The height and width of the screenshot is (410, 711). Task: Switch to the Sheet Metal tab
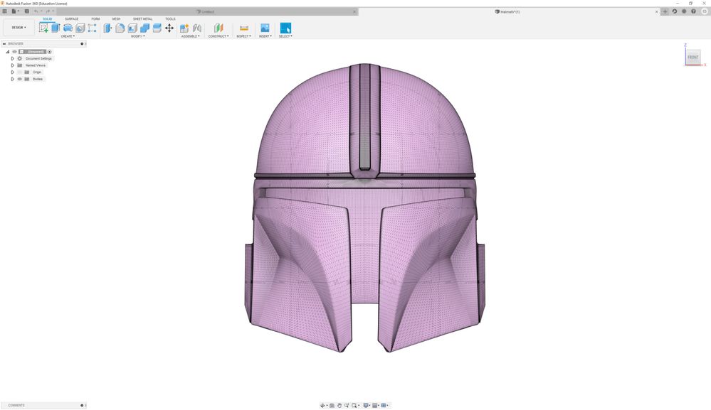(x=143, y=19)
